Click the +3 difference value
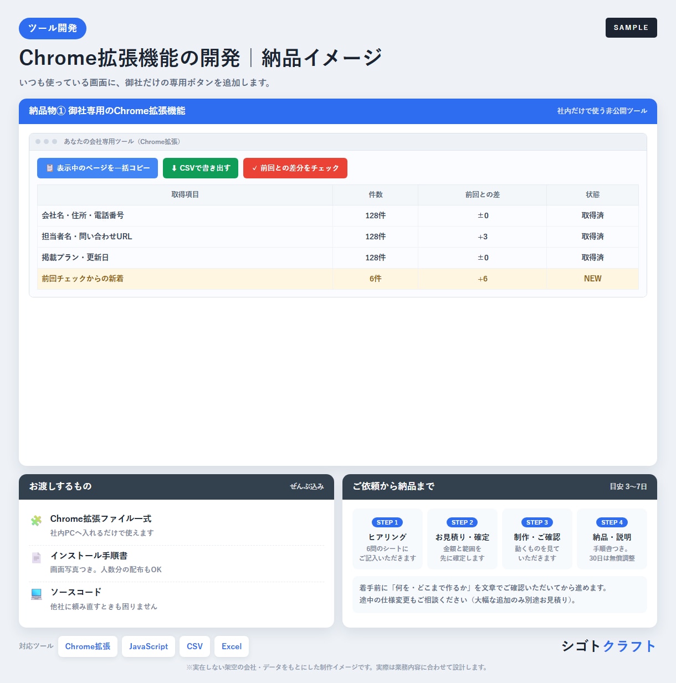This screenshot has width=676, height=683. [483, 237]
